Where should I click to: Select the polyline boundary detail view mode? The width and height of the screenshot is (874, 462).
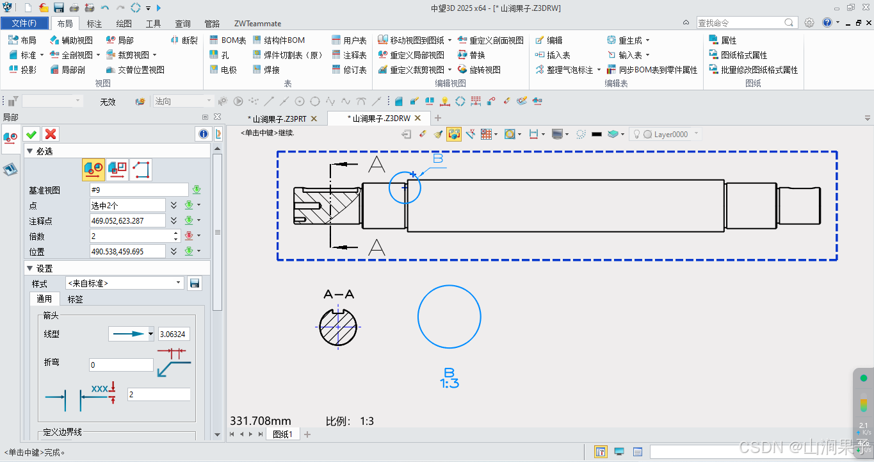pyautogui.click(x=141, y=169)
